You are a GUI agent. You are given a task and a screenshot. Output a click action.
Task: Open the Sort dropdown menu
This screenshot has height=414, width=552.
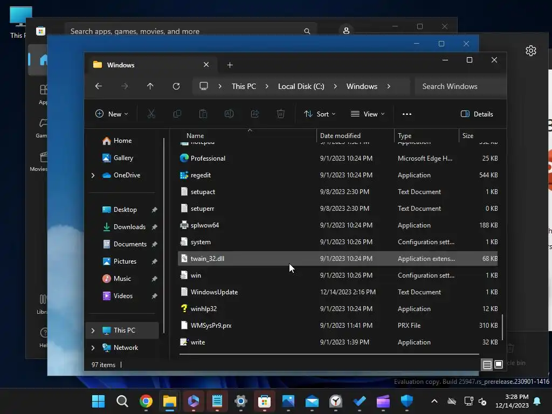pos(320,114)
